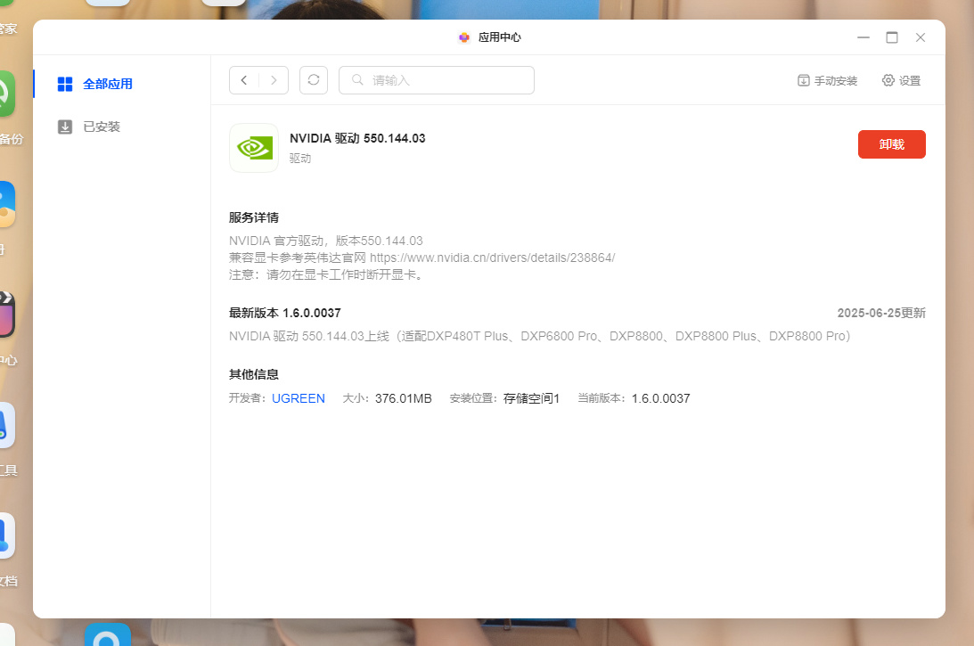This screenshot has height=646, width=974.
Task: Minimize the 应用中心 window
Action: coord(864,37)
